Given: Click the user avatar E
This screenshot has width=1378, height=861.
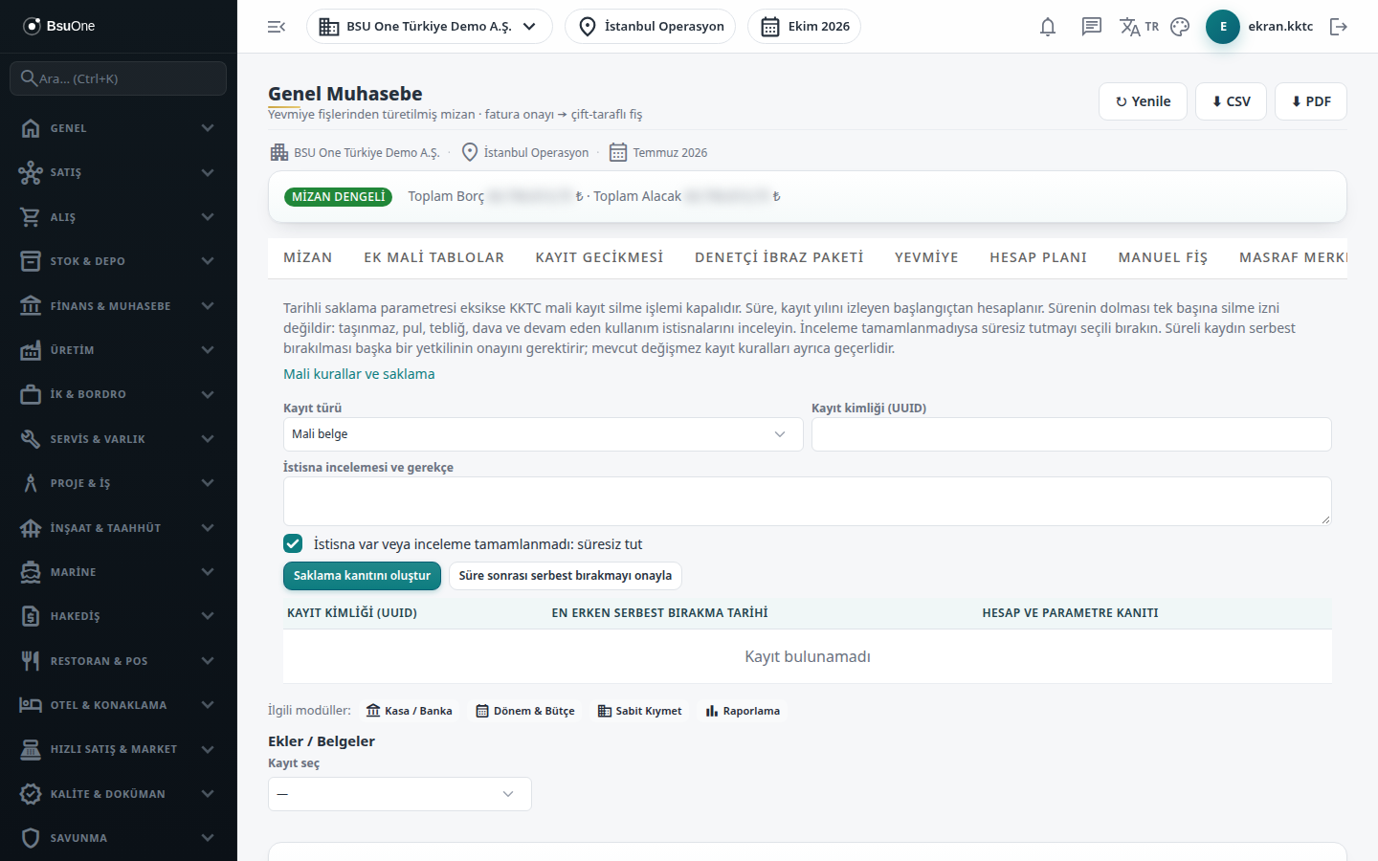Looking at the screenshot, I should tap(1223, 27).
